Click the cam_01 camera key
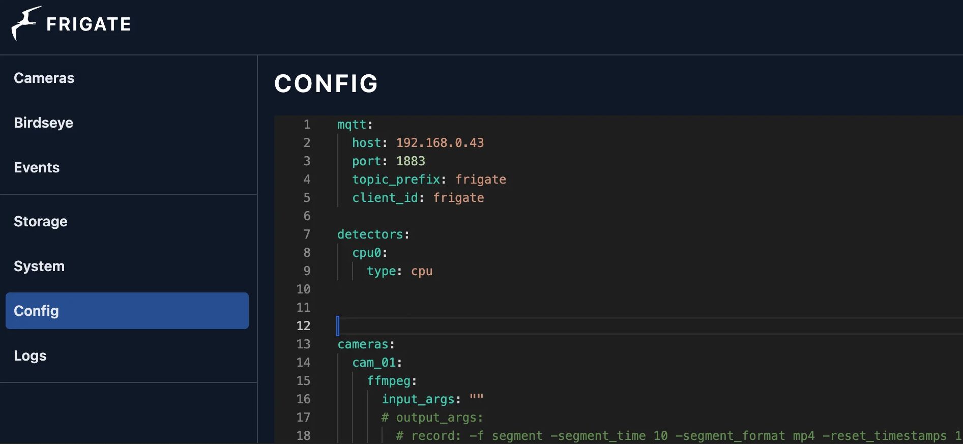Viewport: 963px width, 444px height. 374,363
